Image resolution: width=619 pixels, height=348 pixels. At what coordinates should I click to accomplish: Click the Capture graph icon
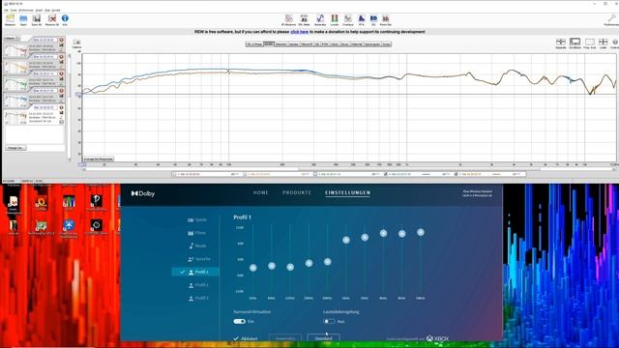[x=77, y=43]
